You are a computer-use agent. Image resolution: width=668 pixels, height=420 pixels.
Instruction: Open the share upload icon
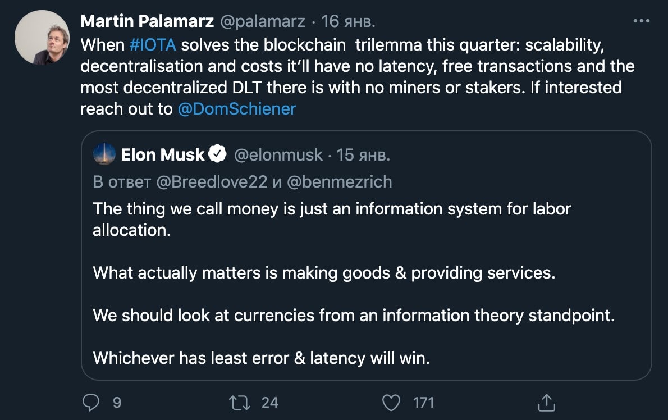547,403
